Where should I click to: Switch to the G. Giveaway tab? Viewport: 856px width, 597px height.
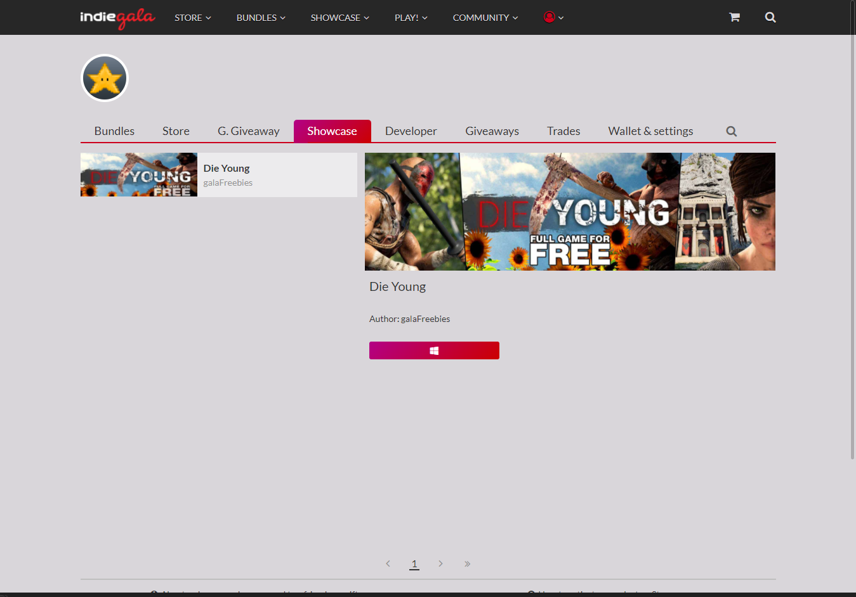click(248, 131)
